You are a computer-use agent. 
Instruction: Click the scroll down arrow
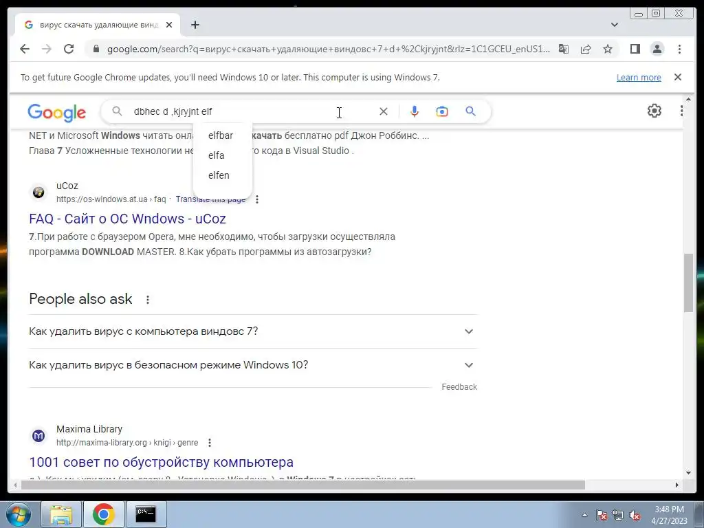coord(688,473)
